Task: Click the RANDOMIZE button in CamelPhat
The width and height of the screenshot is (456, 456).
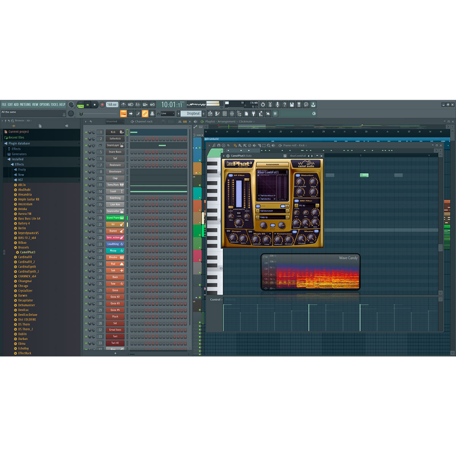Action: coord(273,165)
